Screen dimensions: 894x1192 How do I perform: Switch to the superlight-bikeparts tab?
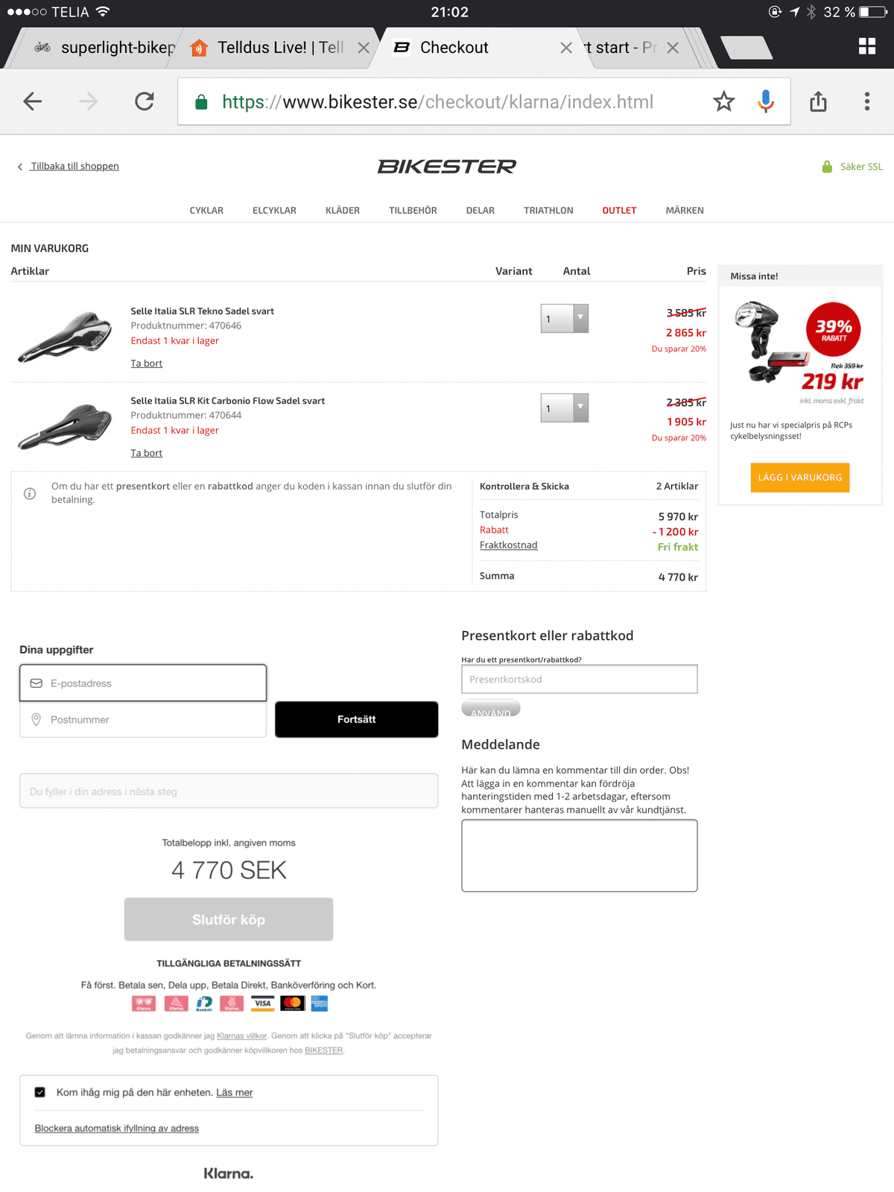pyautogui.click(x=104, y=48)
